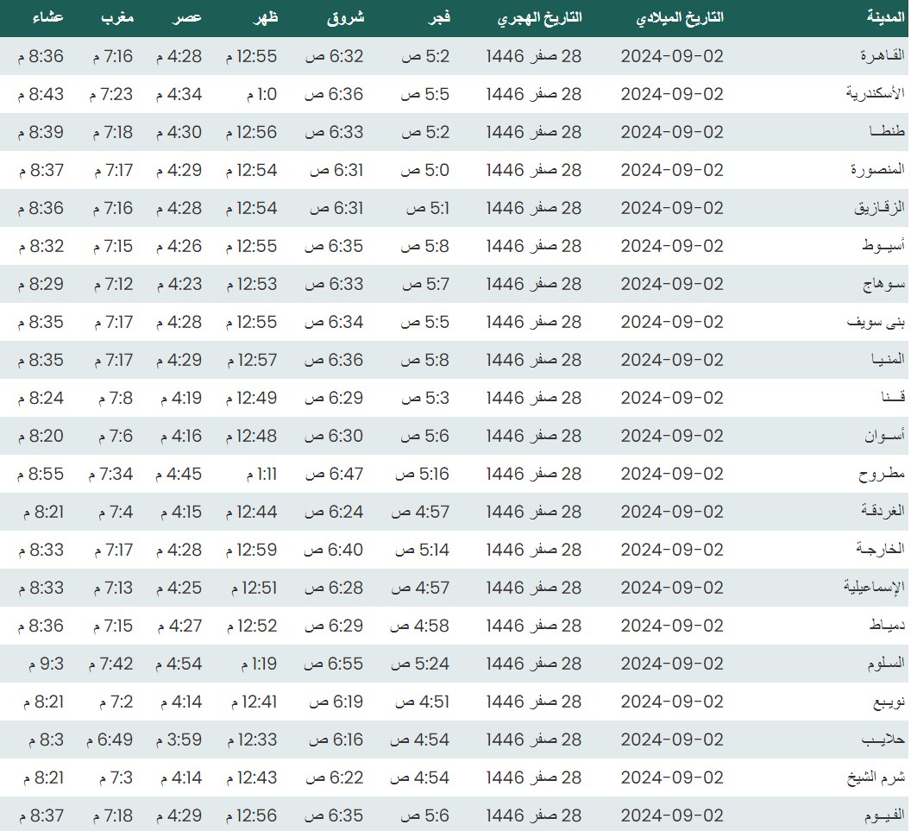
Task: Click the المدينة column header
Action: click(x=885, y=18)
